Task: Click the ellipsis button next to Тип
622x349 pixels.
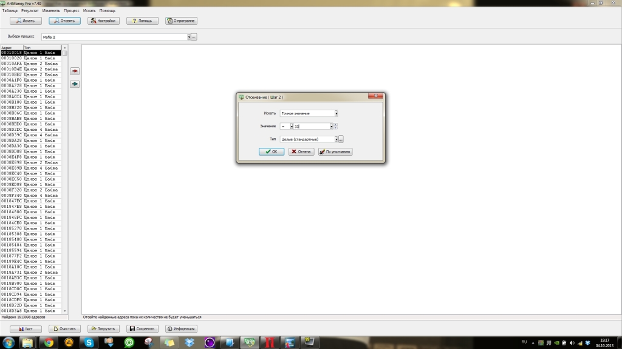Action: pos(341,139)
